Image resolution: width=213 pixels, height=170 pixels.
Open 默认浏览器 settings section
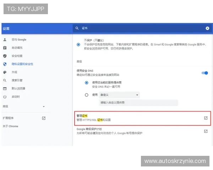(18, 89)
